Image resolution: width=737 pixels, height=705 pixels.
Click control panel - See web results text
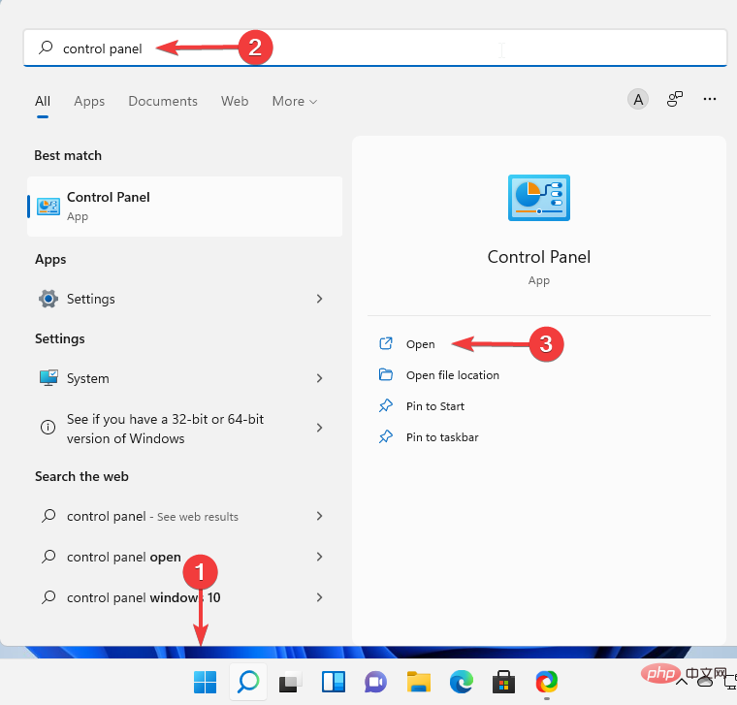(152, 517)
